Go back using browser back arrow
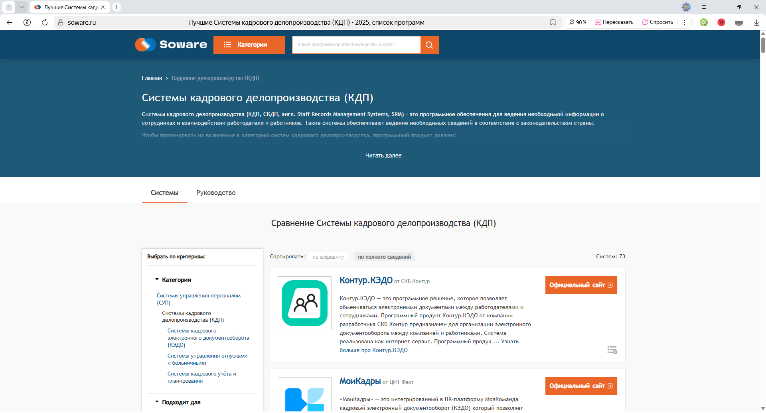This screenshot has width=766, height=413. pos(10,22)
